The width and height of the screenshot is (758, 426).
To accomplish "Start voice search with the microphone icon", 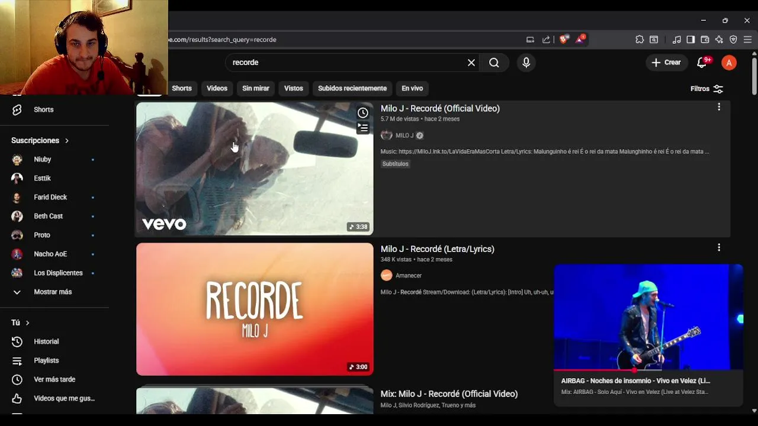I will (x=526, y=63).
